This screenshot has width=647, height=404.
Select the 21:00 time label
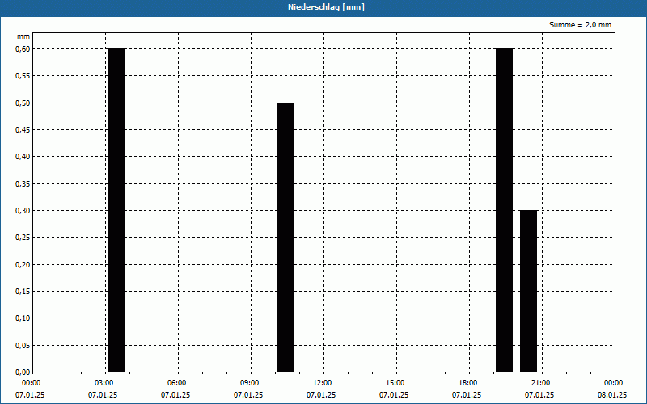pyautogui.click(x=542, y=383)
